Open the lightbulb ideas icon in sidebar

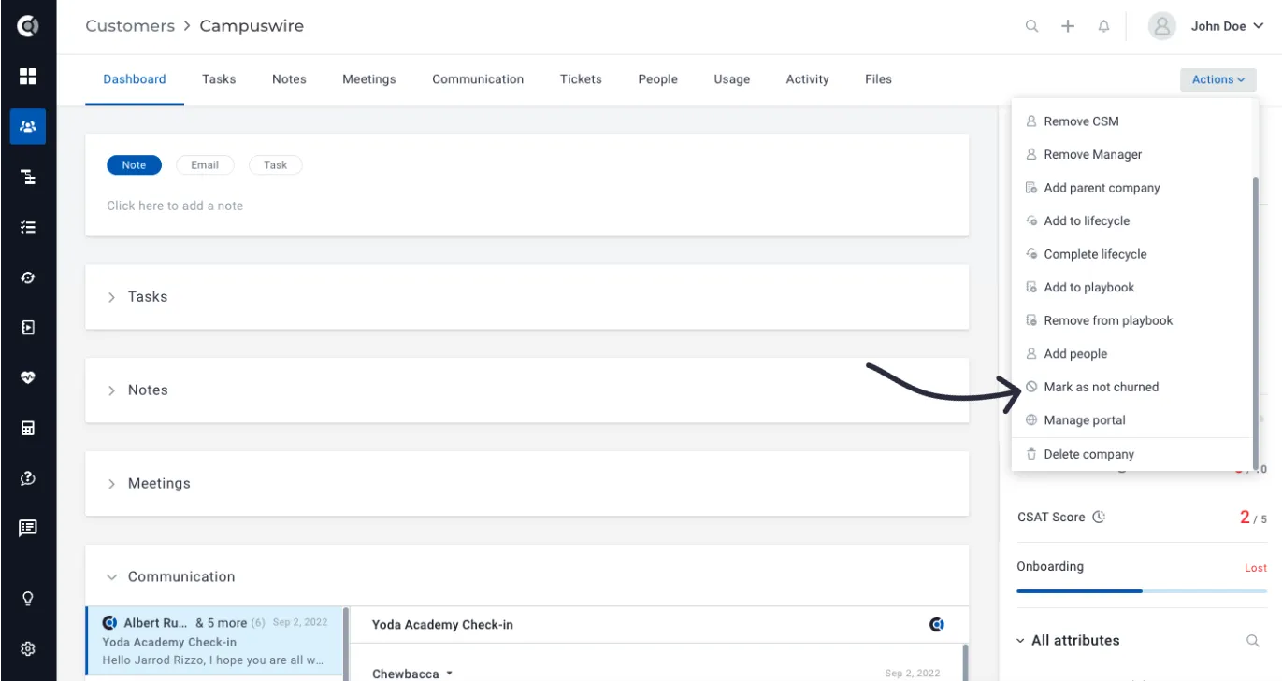pyautogui.click(x=28, y=599)
